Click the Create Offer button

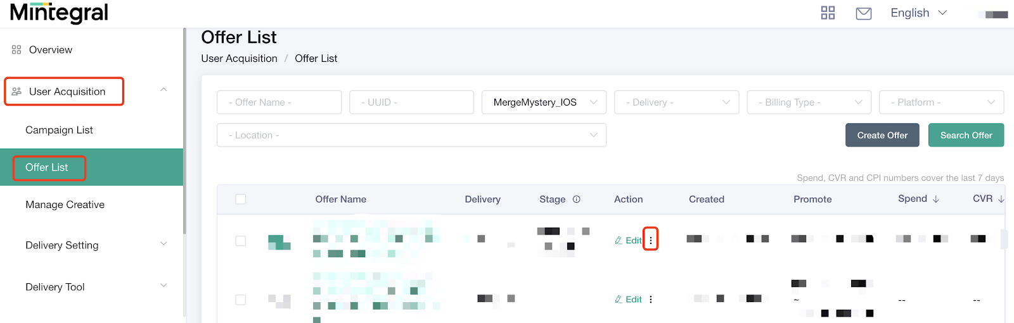click(x=882, y=135)
